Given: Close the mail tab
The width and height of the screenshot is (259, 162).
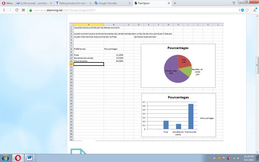Looking at the screenshot, I should point(51,3).
